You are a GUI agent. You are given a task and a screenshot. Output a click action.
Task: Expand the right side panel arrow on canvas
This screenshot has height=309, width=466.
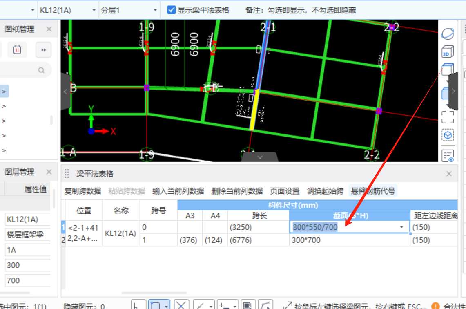[453, 91]
